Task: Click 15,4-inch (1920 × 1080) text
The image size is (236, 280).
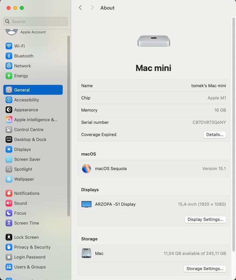Action: 202,204
